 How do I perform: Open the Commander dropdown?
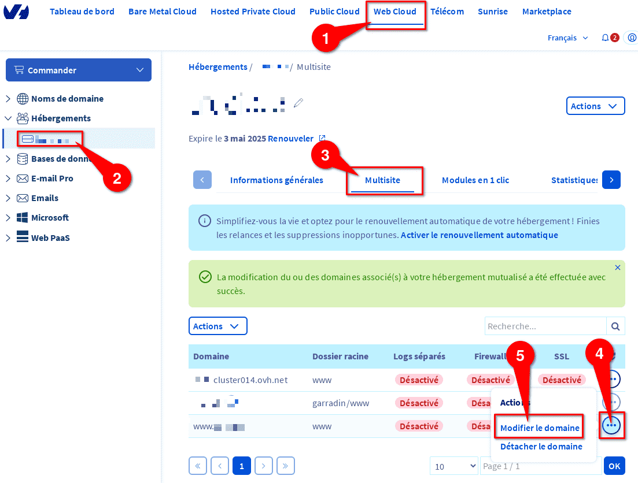tap(79, 70)
